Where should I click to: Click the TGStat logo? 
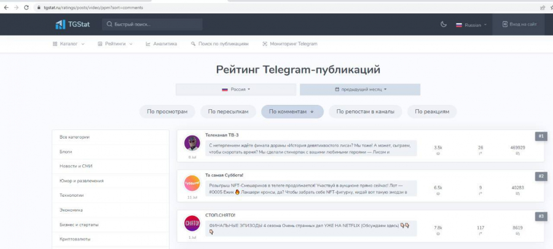click(73, 25)
